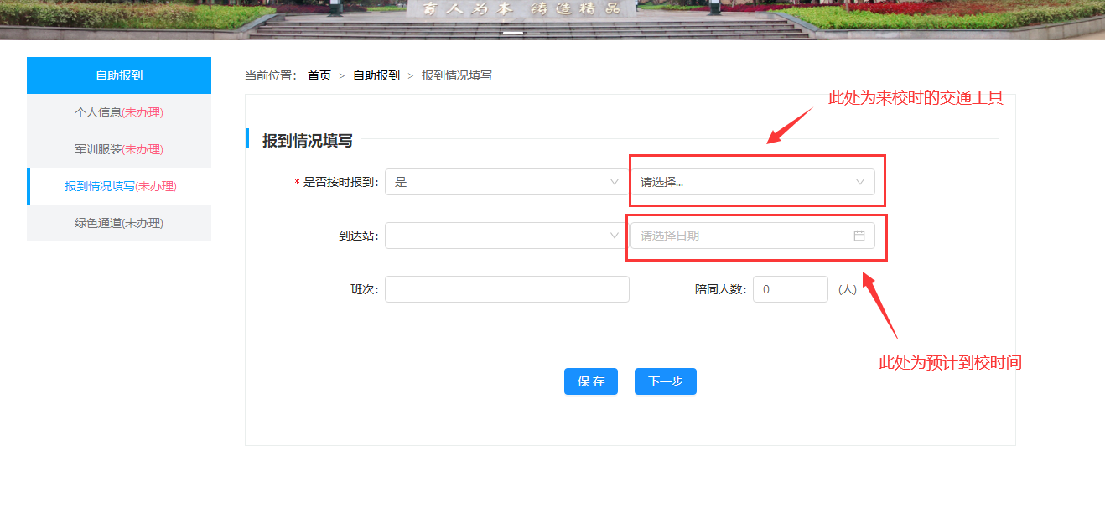
Task: Open the 自助报到 breadcrumb link
Action: 376,75
